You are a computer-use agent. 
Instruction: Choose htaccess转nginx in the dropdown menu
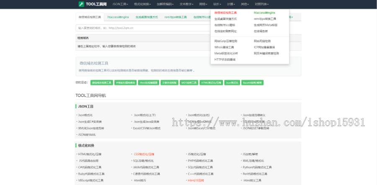[x=264, y=13]
